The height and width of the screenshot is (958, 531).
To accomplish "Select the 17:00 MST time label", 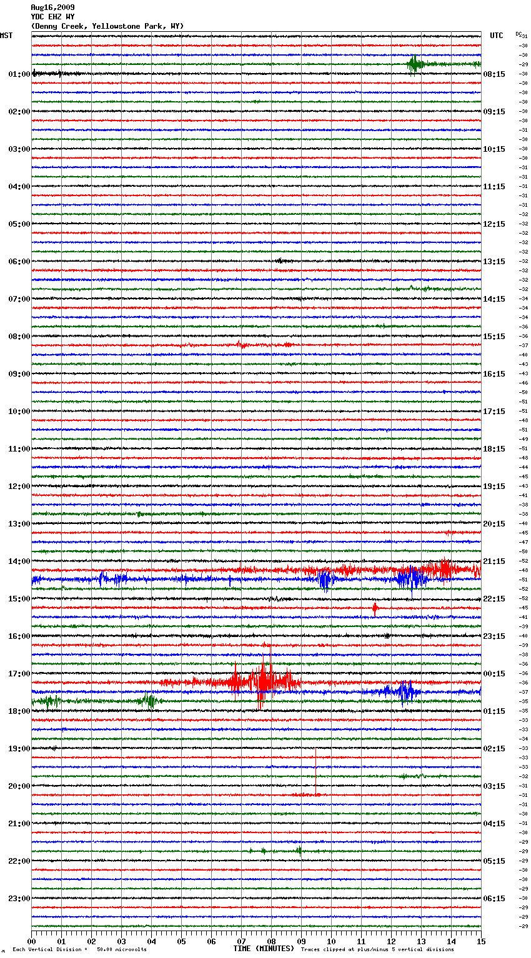I will [x=19, y=674].
